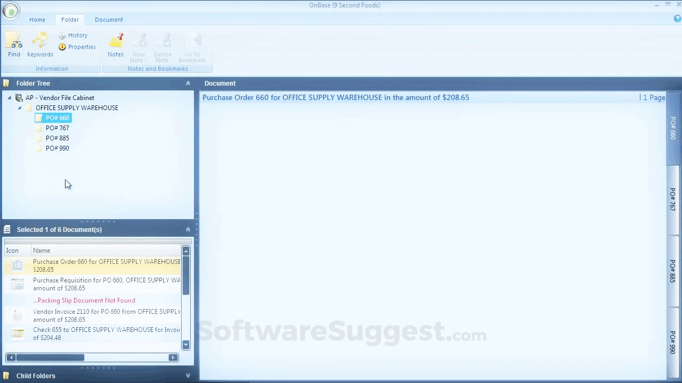This screenshot has width=682, height=383.
Task: Expand the Child Folders panel
Action: click(188, 376)
